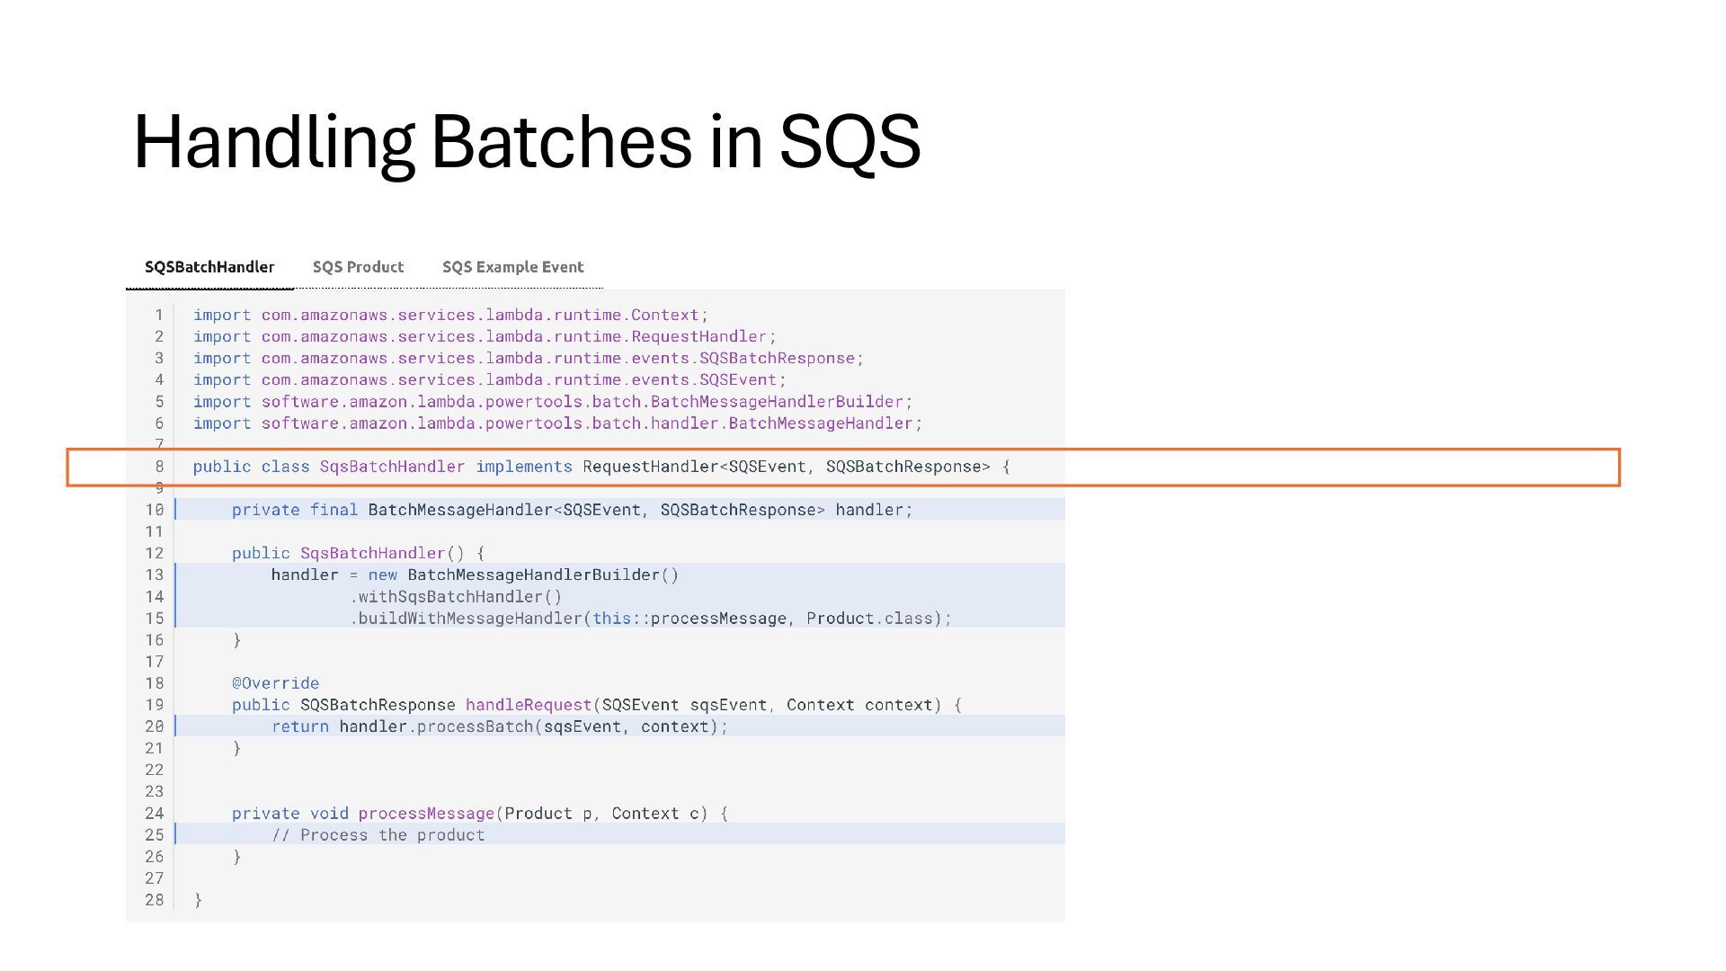Click the buildWithMessageHandler line

pos(650,618)
